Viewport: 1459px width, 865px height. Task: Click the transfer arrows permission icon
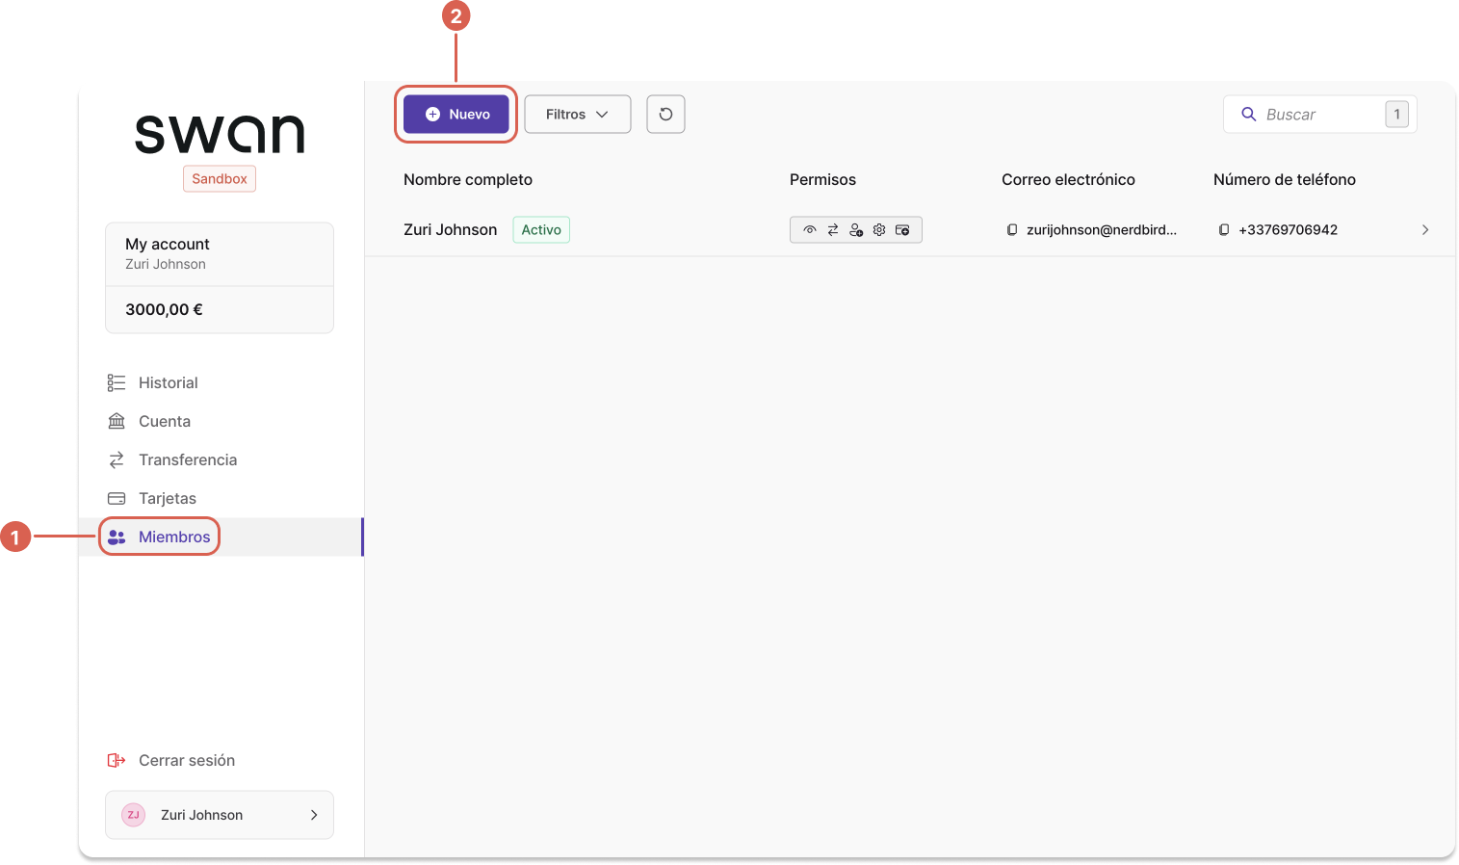point(833,230)
